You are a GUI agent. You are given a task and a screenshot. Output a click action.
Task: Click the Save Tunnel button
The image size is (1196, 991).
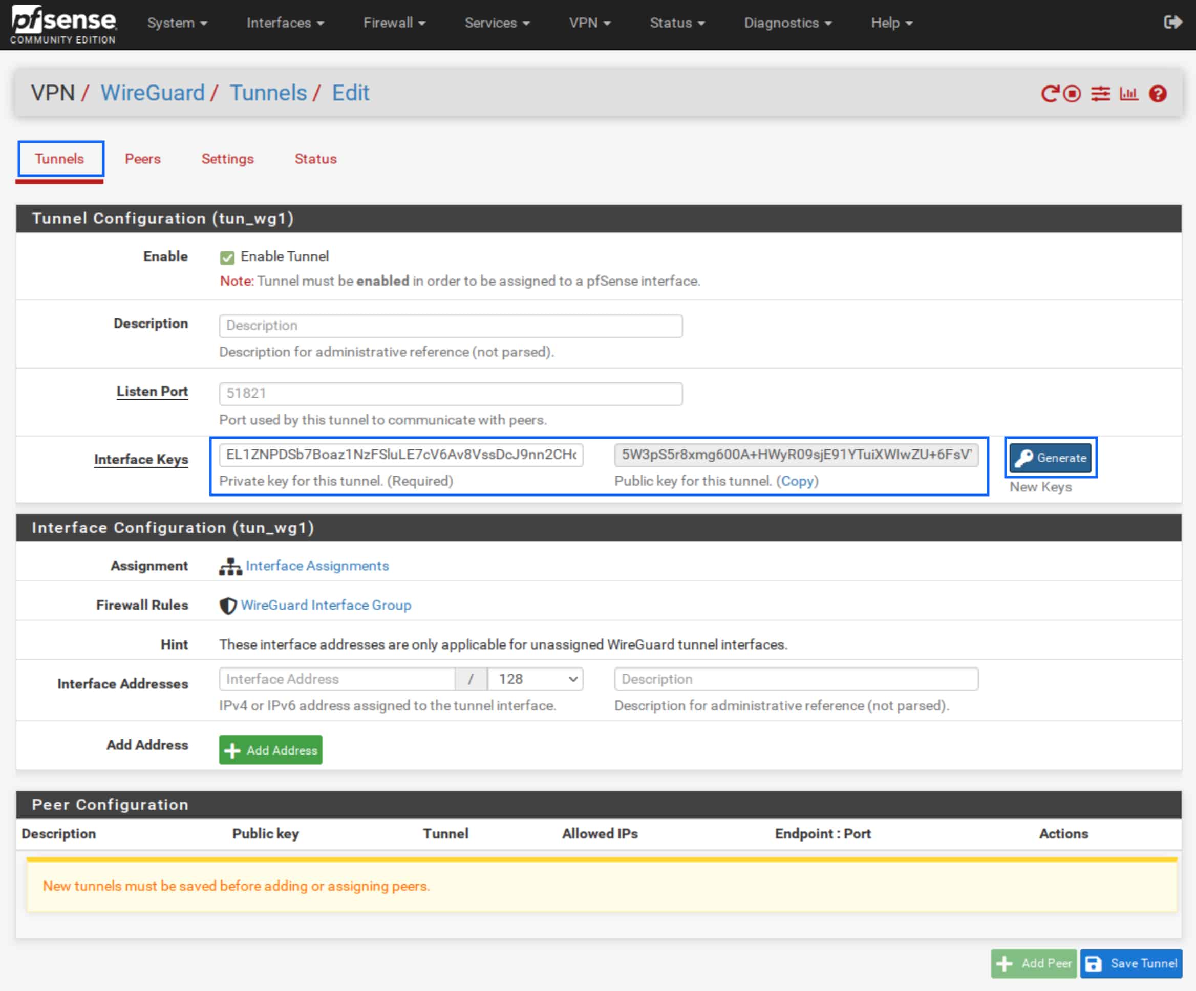[1131, 964]
